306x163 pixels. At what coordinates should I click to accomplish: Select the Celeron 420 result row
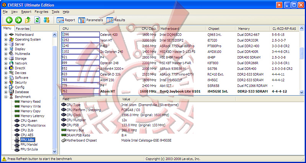(179, 35)
